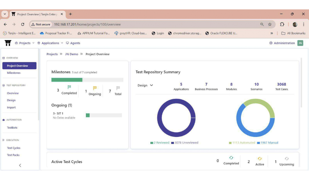The height and width of the screenshot is (180, 309).
Task: Select Project Overview in sidebar
Action: (19, 66)
